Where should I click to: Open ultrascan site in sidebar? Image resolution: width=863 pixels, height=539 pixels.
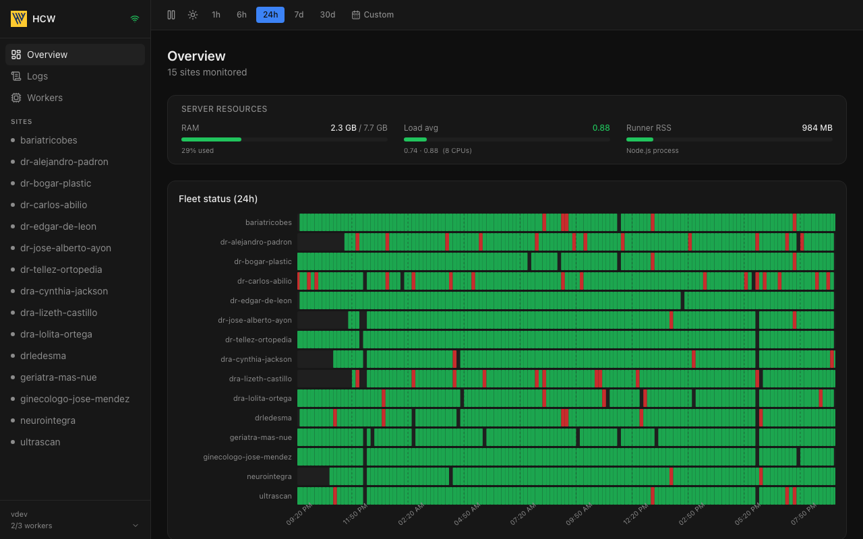75,442
